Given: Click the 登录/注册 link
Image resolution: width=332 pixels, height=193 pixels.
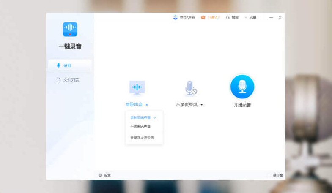Looking at the screenshot, I should coord(187,17).
